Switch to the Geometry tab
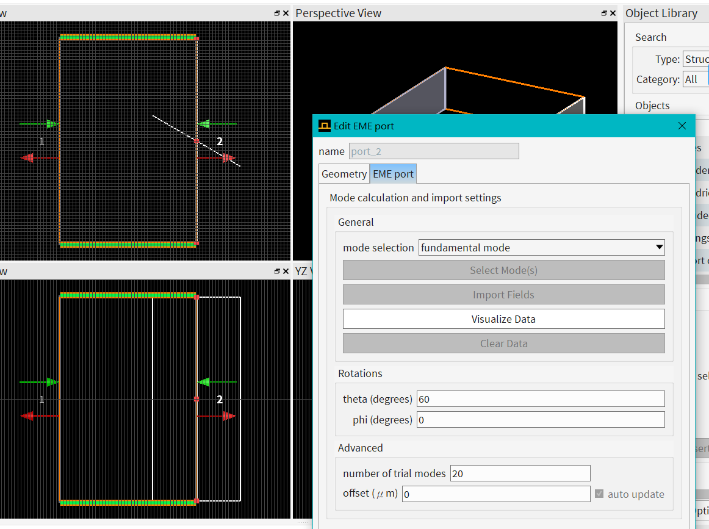The height and width of the screenshot is (529, 709). [x=344, y=174]
